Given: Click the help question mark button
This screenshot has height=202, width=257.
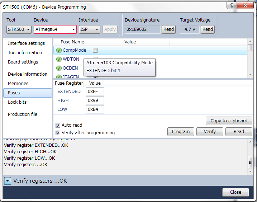Looking at the screenshot, I should [232, 5].
